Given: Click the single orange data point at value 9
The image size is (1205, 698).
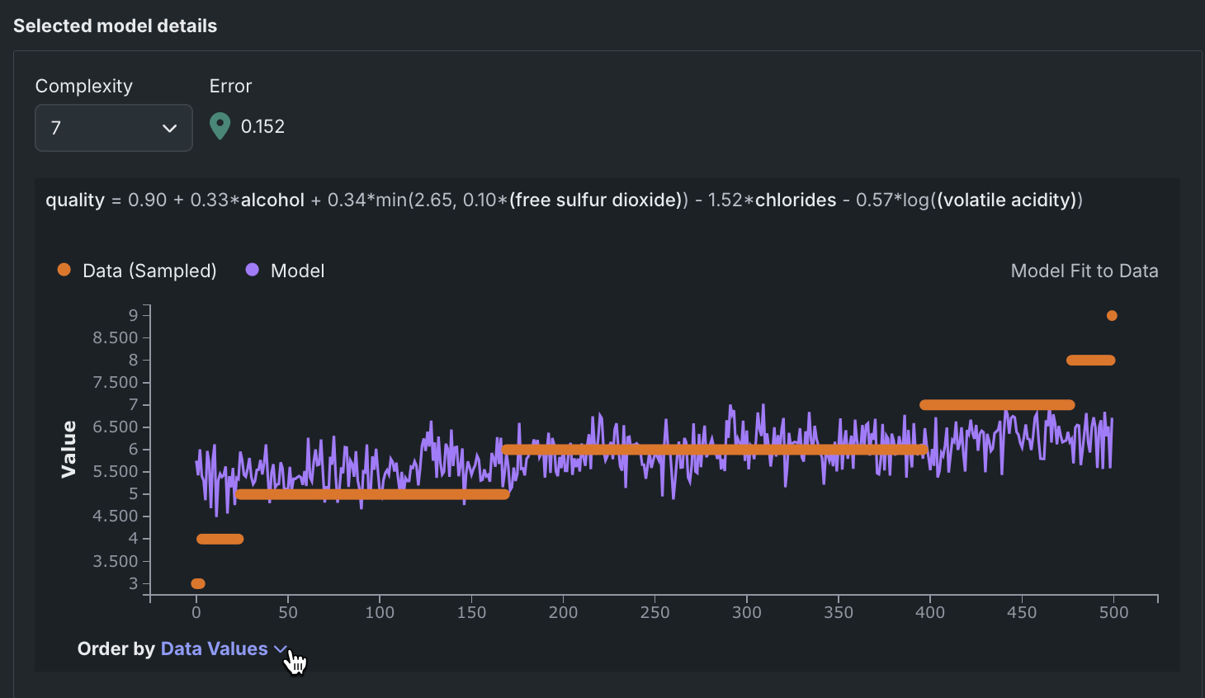Looking at the screenshot, I should point(1112,316).
